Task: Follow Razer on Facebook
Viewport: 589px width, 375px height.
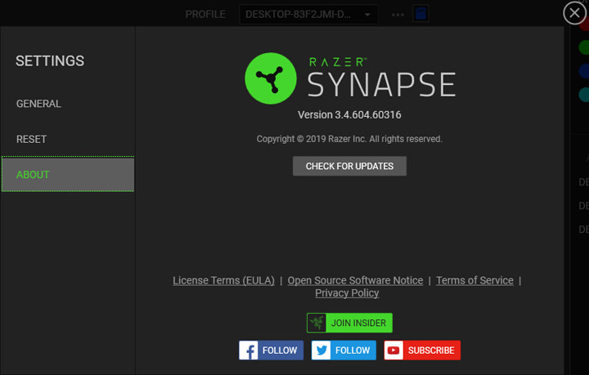Action: [x=271, y=350]
